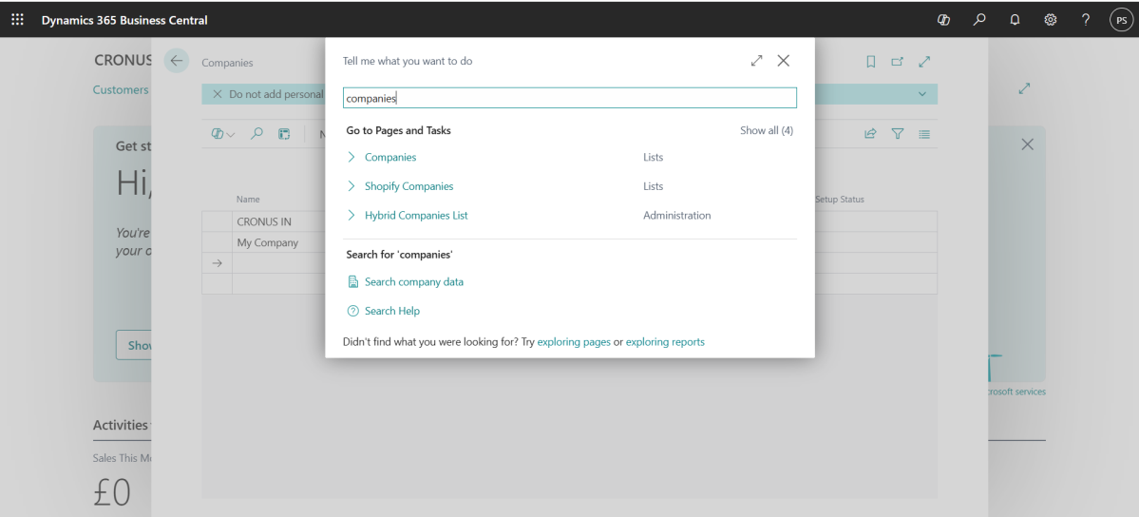Screen dimensions: 1139x517
Task: Expand chevron beside Hybrid Companies List
Action: (351, 215)
